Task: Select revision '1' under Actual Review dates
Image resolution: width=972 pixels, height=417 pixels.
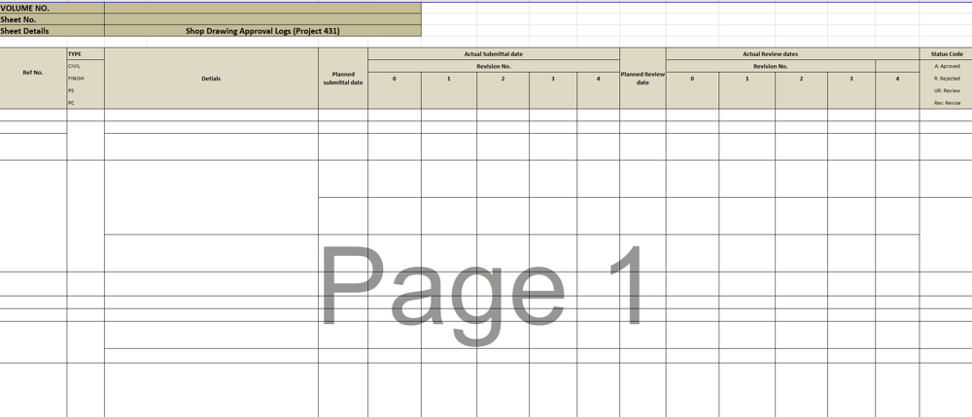Action: (x=746, y=91)
